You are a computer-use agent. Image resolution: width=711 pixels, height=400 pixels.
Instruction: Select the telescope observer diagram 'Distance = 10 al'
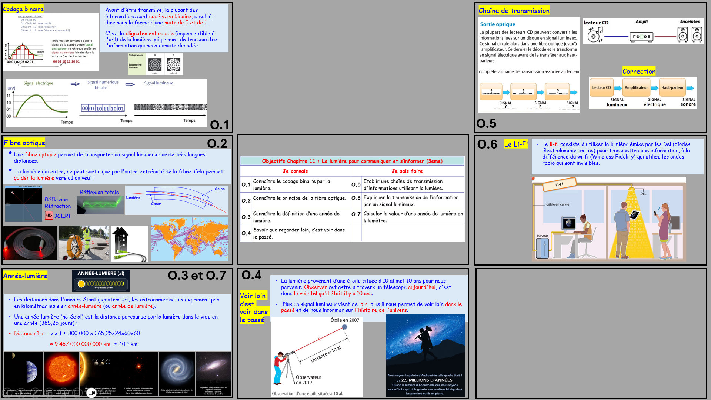(317, 356)
